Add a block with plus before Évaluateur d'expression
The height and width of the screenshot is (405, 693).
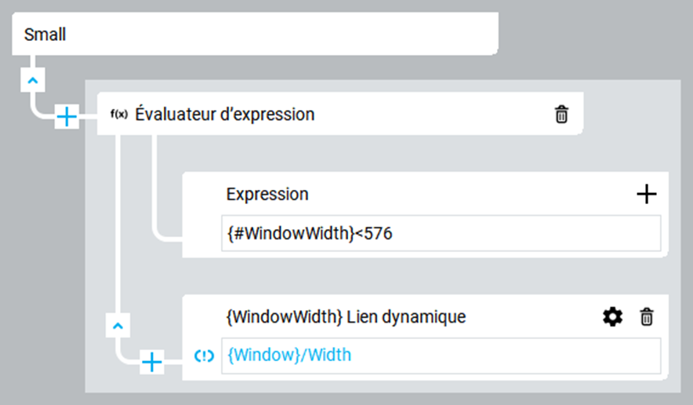pos(67,117)
